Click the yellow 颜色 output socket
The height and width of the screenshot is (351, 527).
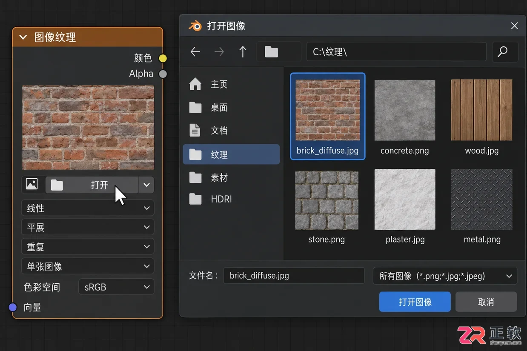click(x=163, y=58)
